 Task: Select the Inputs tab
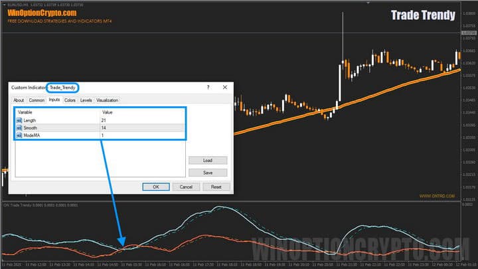[54, 100]
